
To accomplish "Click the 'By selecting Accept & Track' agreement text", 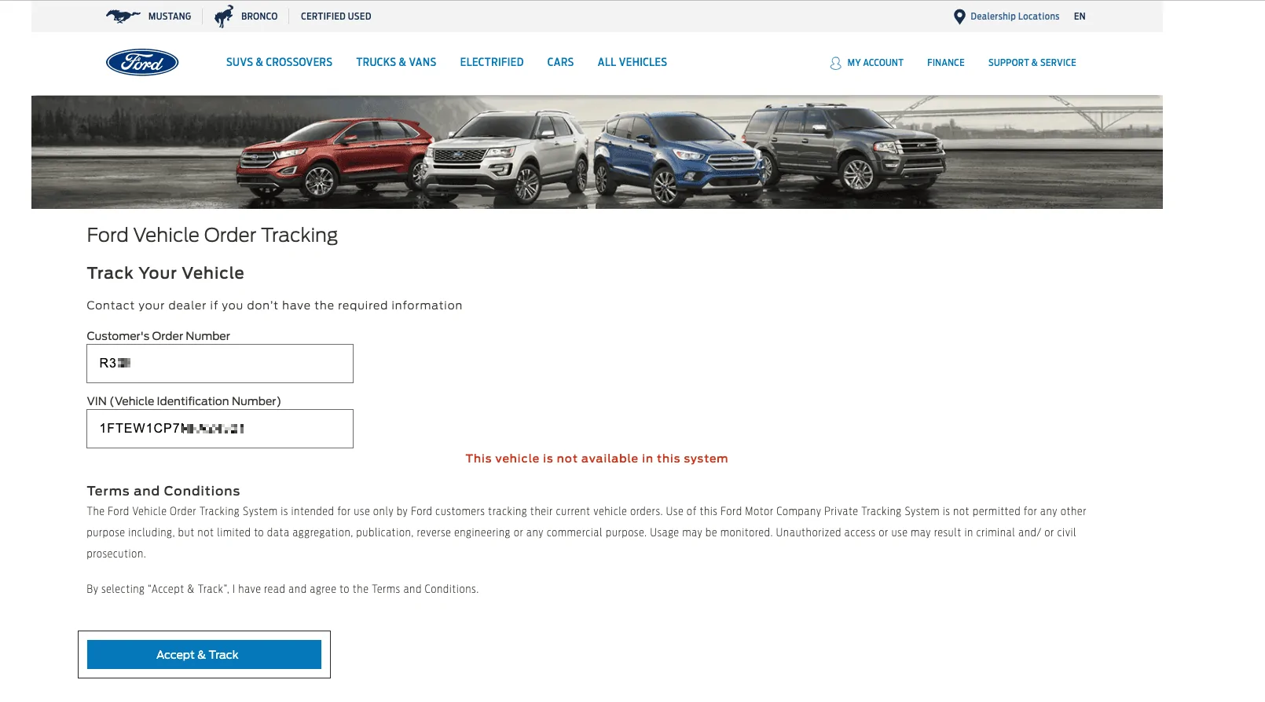I will (282, 589).
